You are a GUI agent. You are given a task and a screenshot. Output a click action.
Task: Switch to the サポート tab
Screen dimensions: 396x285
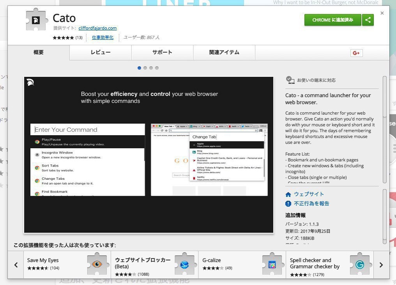pyautogui.click(x=162, y=52)
